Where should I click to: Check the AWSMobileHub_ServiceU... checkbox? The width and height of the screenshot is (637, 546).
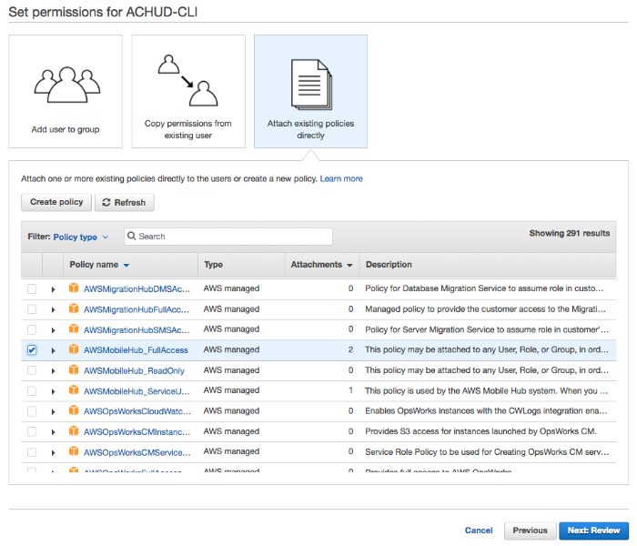[32, 391]
